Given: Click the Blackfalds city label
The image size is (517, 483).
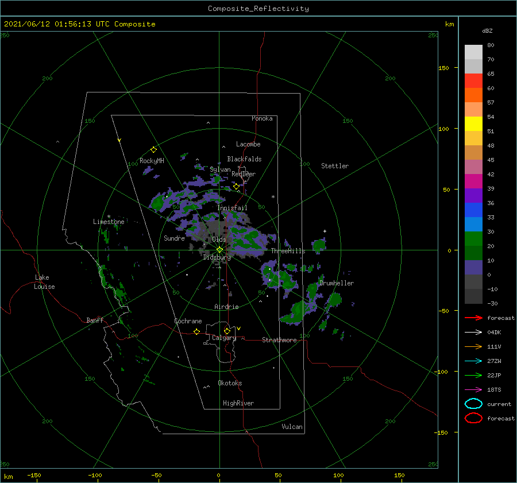Looking at the screenshot, I should click(244, 159).
